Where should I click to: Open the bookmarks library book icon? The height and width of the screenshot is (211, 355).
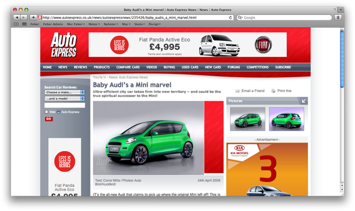click(16, 24)
